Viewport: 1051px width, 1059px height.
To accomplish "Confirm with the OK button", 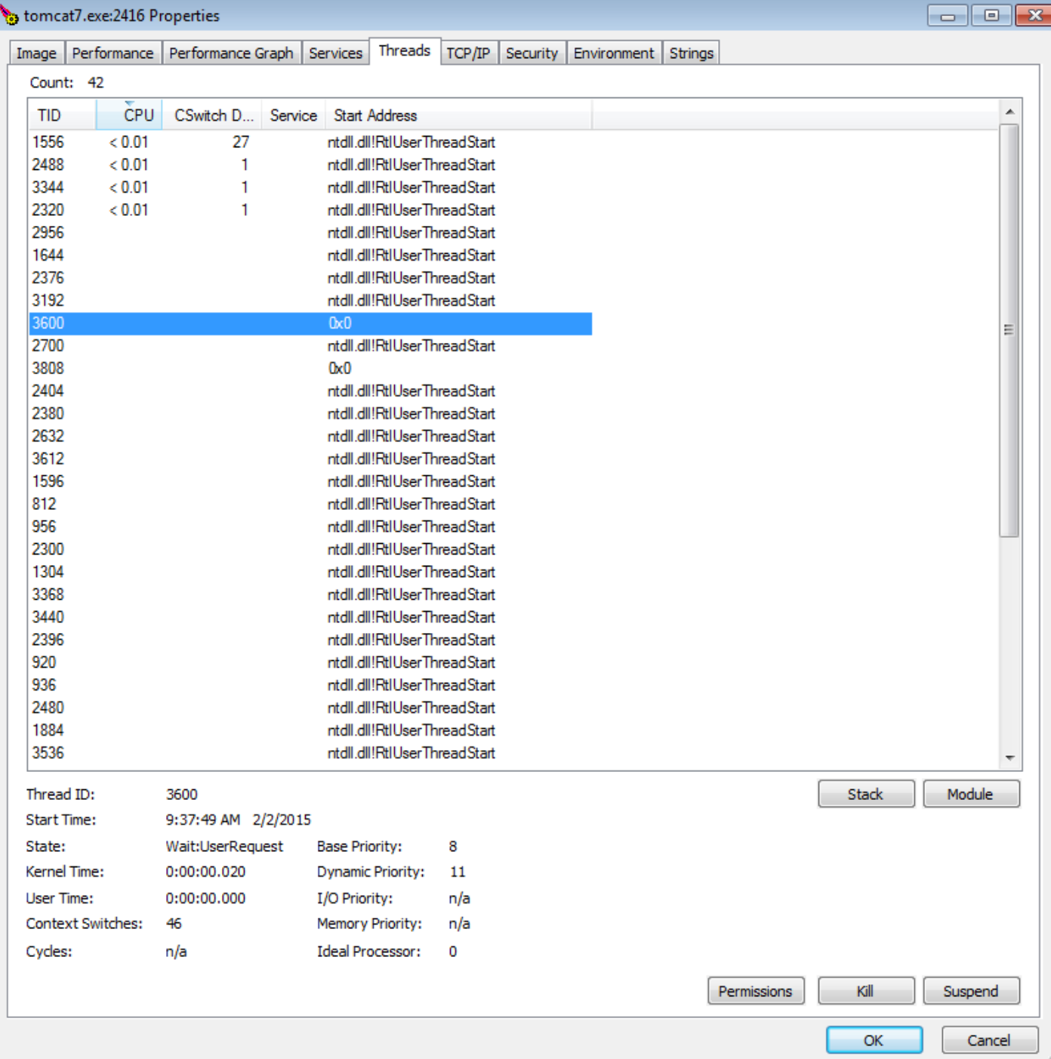I will [x=874, y=1040].
